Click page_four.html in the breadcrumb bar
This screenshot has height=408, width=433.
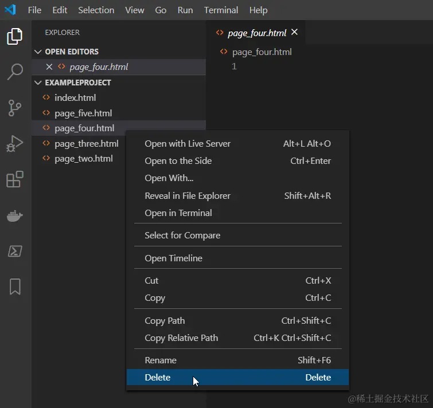[x=262, y=52]
